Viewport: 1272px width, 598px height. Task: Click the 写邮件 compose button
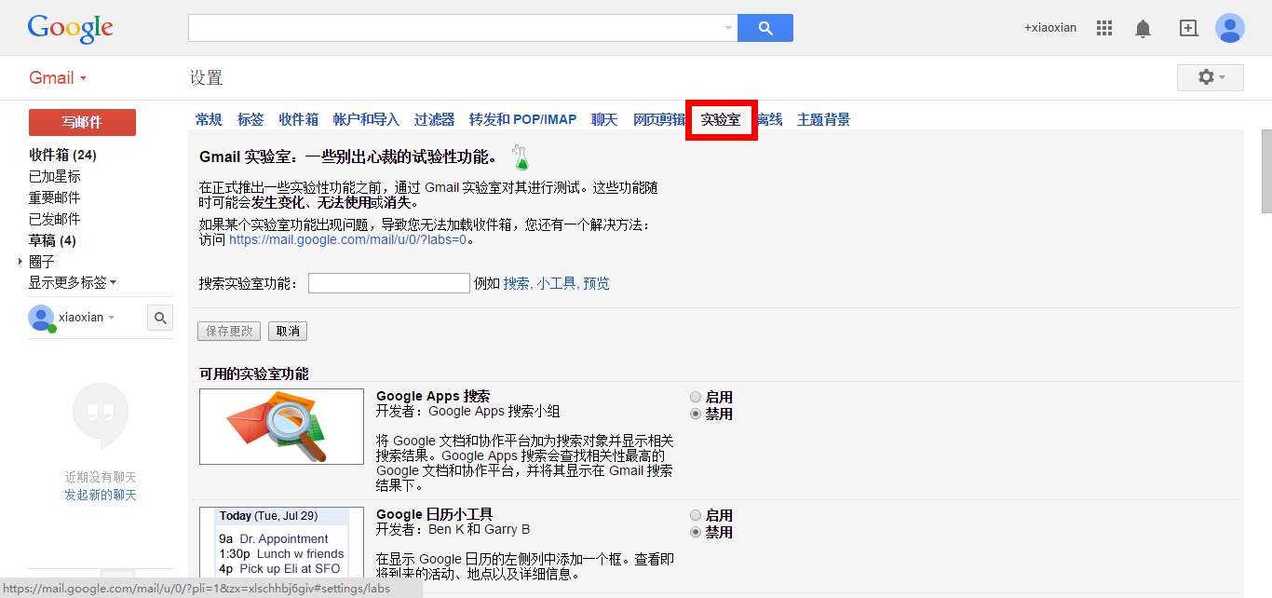[x=82, y=122]
